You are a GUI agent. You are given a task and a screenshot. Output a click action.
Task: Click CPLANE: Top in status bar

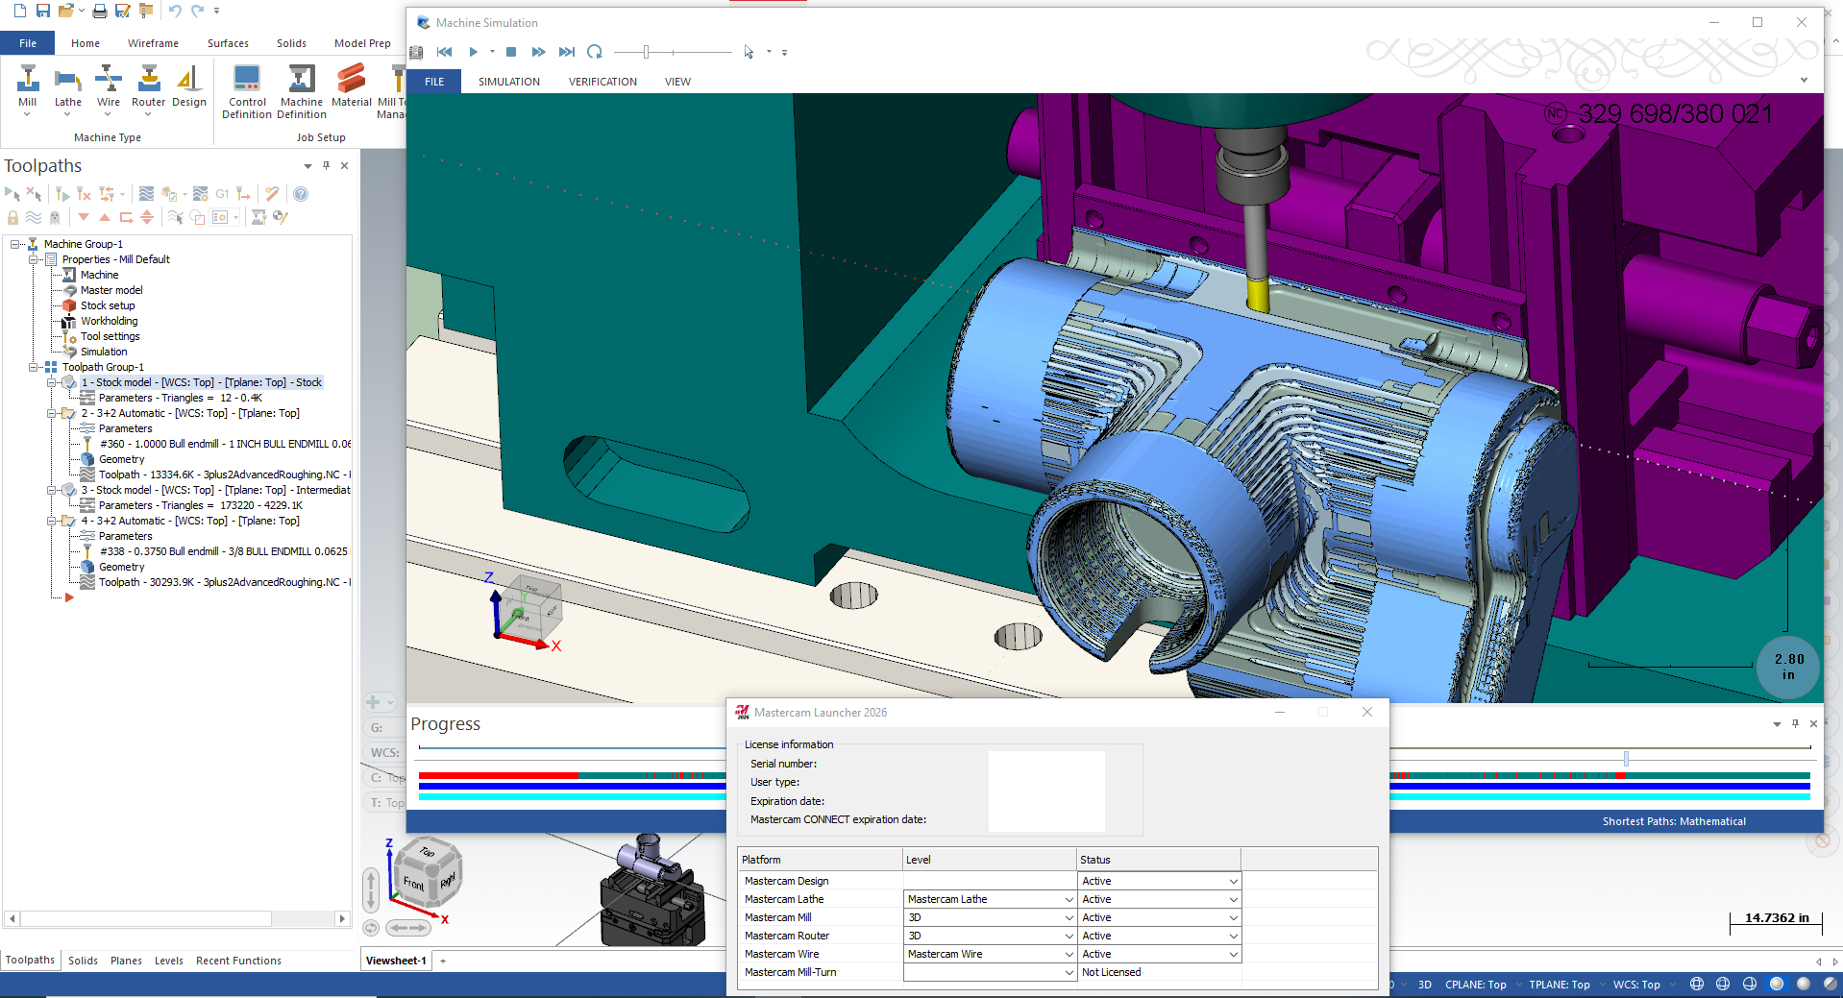tap(1475, 985)
